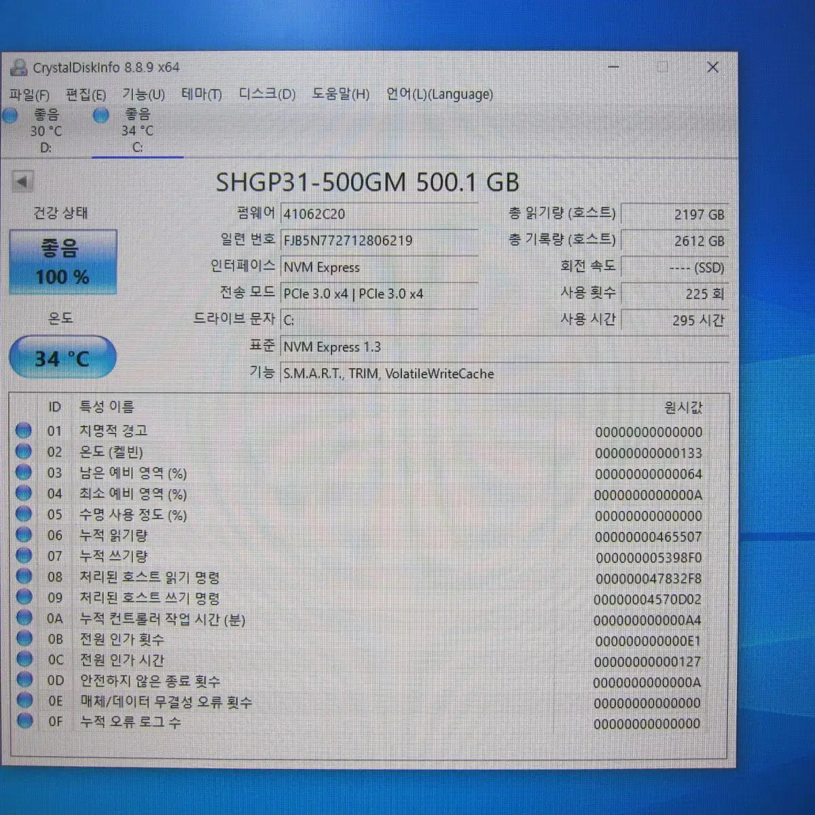This screenshot has height=815, width=815.
Task: Click status dot for 09 처리된 호스트 쓰기 명령
Action: pyautogui.click(x=24, y=597)
